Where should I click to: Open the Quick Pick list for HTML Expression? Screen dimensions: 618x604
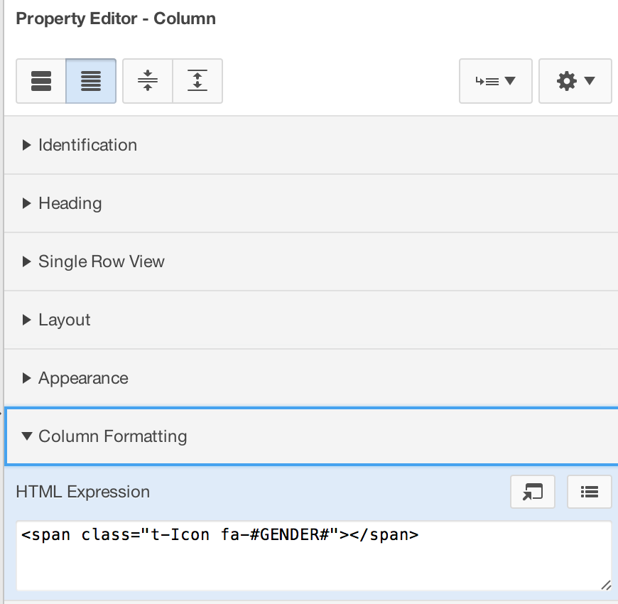[589, 492]
